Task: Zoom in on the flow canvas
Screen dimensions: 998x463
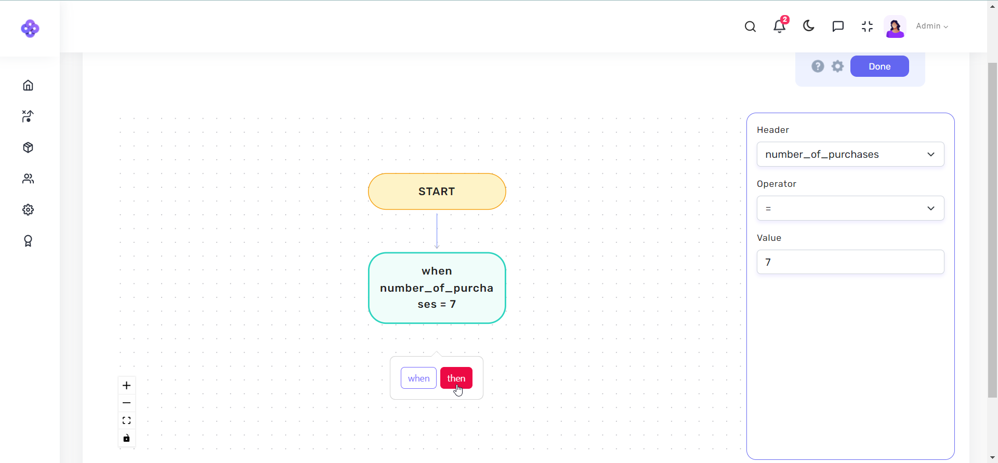Action: (x=126, y=385)
